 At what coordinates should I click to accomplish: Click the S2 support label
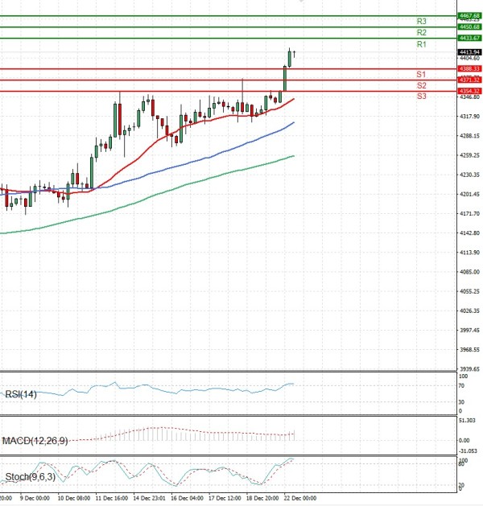(421, 85)
